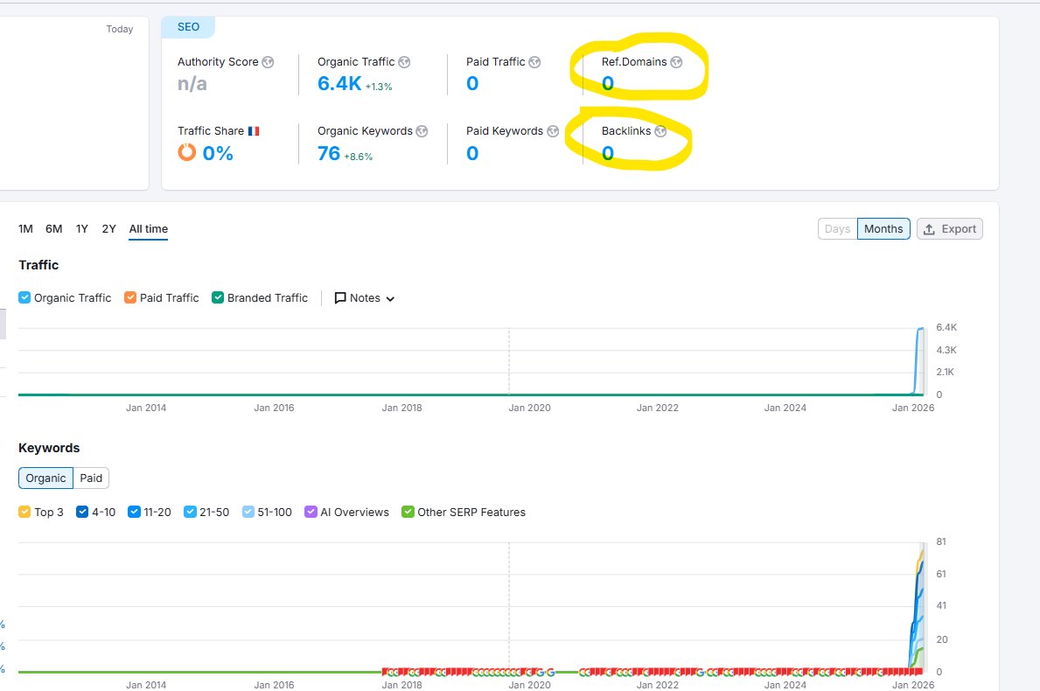
Task: Open the 76 Organic Keywords value
Action: pyautogui.click(x=329, y=153)
